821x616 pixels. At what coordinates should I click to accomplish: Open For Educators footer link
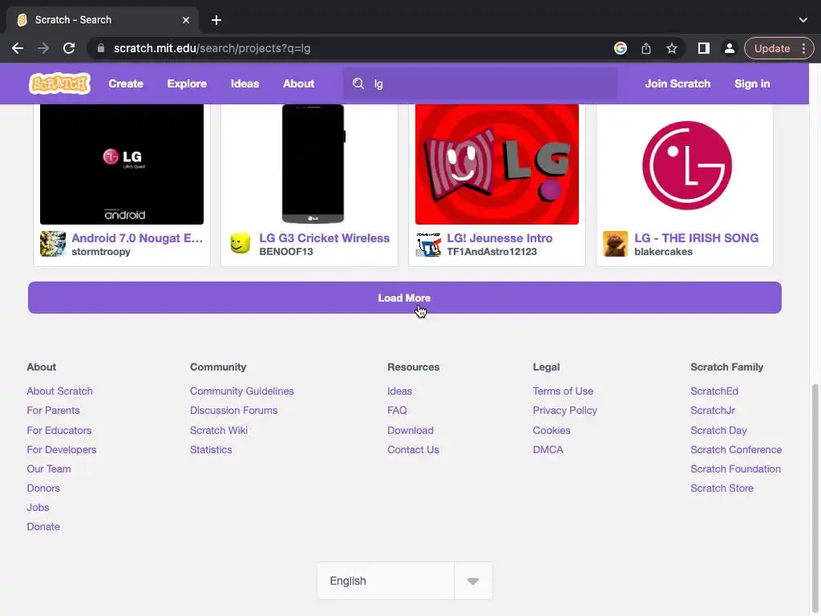(x=59, y=431)
